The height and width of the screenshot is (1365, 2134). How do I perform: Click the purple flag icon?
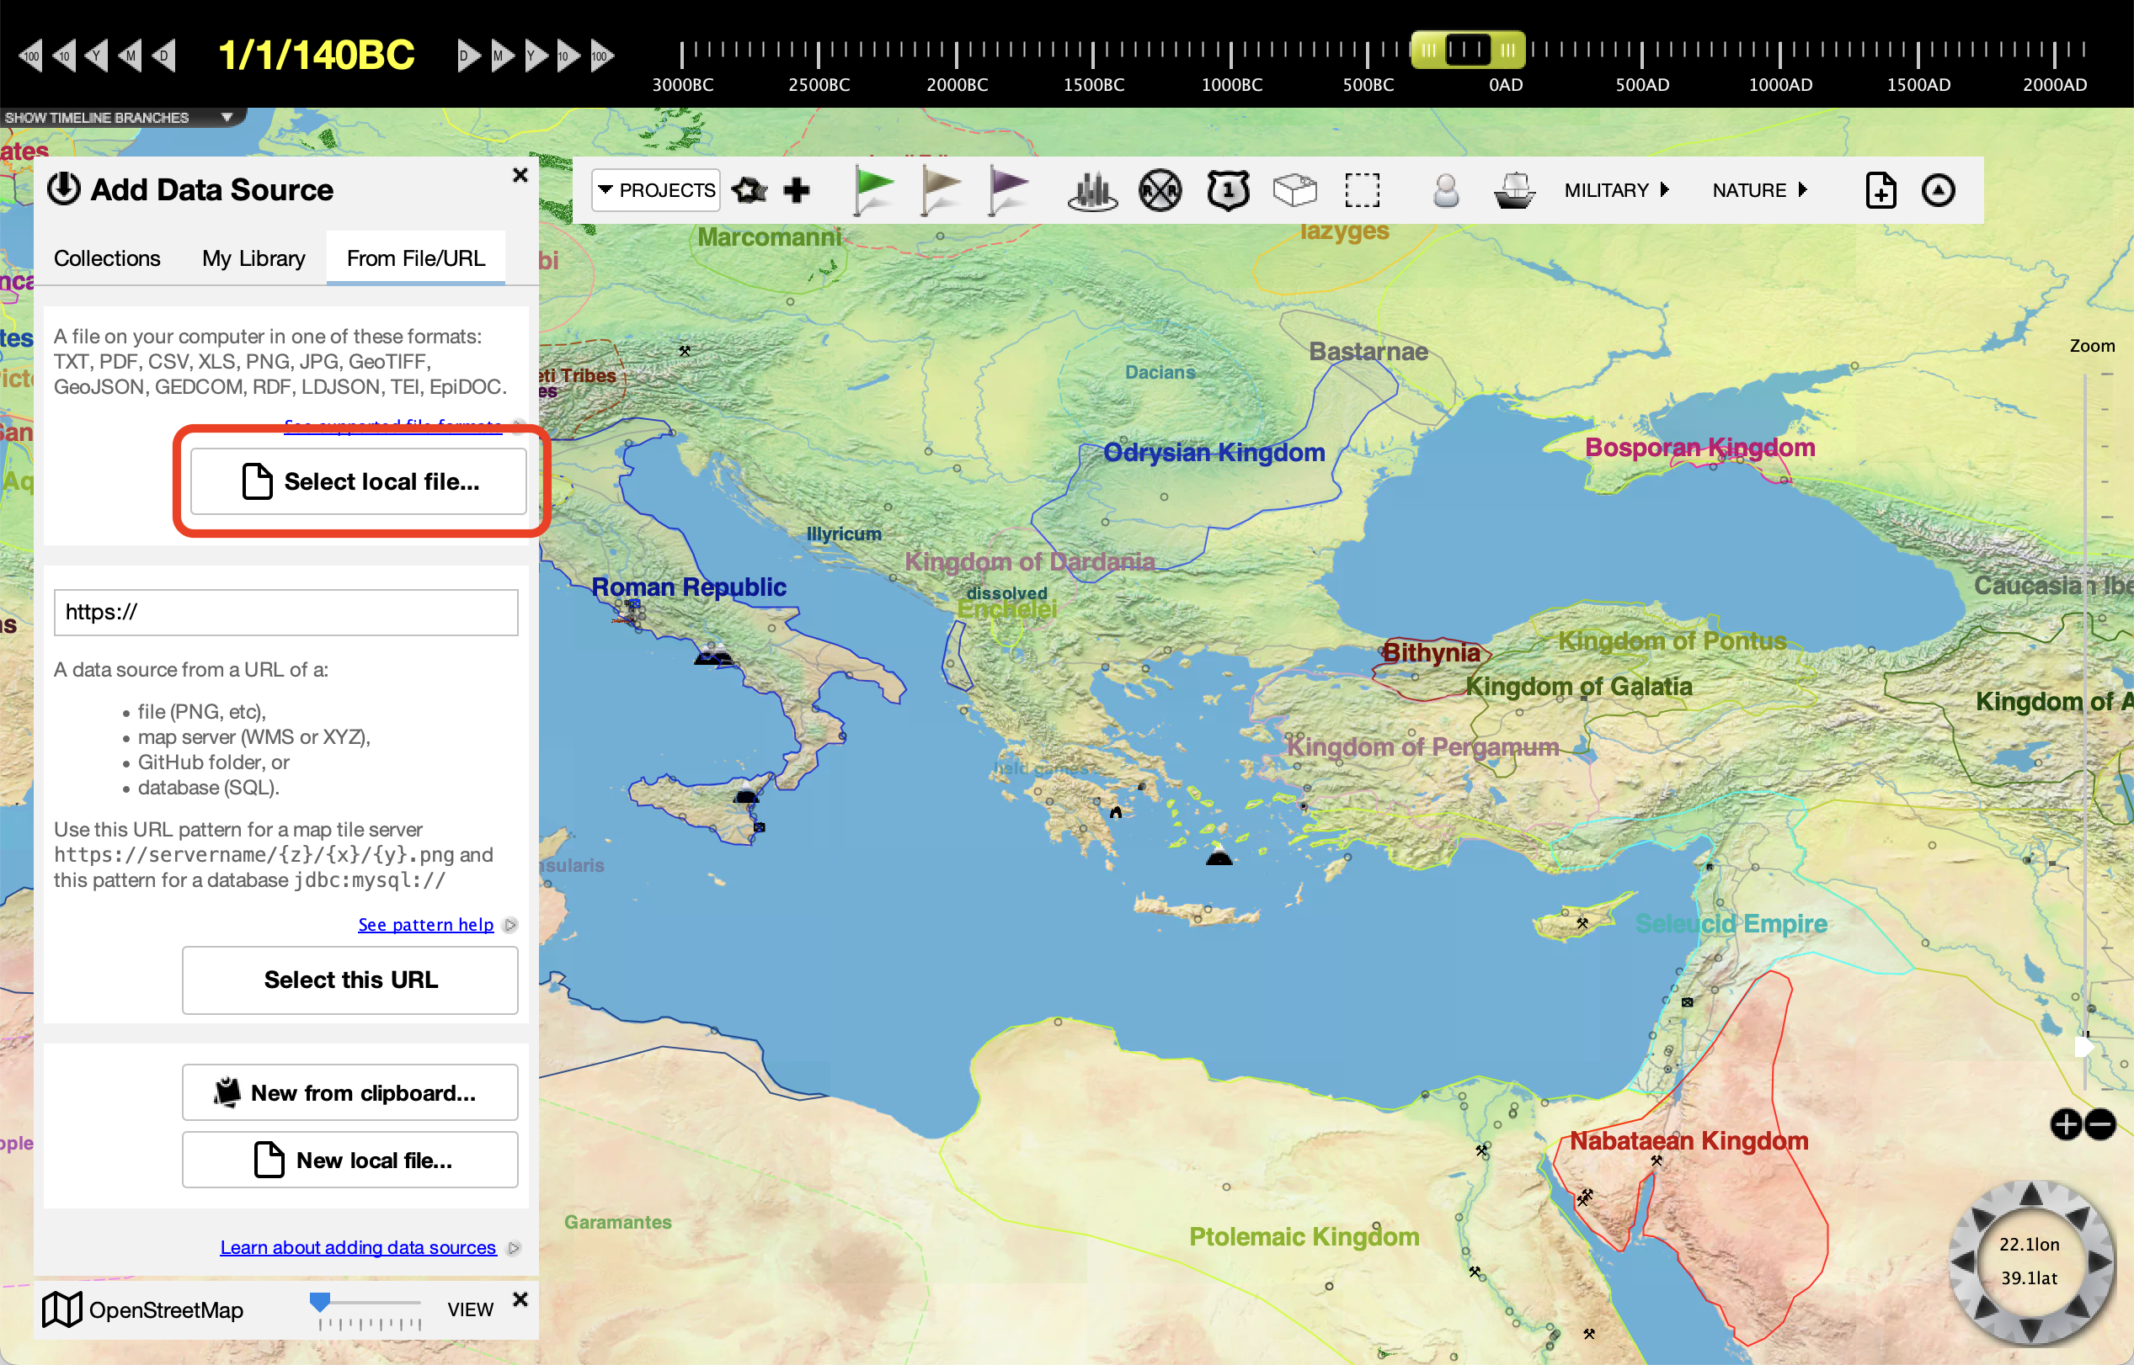1007,189
